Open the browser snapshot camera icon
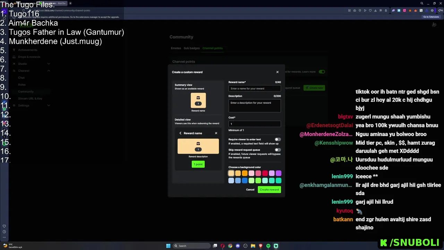Screen dimensions: 444x250 pyautogui.click(x=355, y=10)
